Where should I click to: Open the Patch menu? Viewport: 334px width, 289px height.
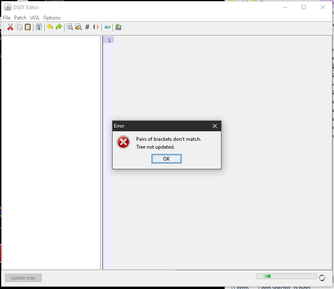click(20, 18)
